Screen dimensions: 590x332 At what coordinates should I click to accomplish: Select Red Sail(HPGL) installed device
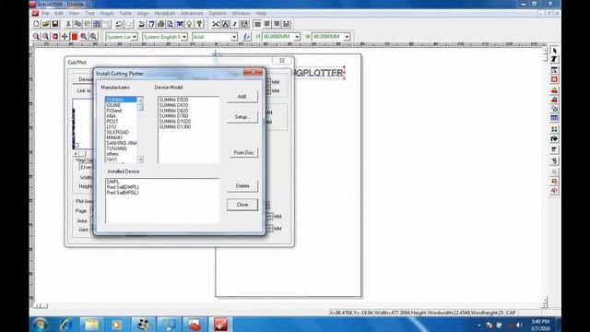click(x=123, y=193)
